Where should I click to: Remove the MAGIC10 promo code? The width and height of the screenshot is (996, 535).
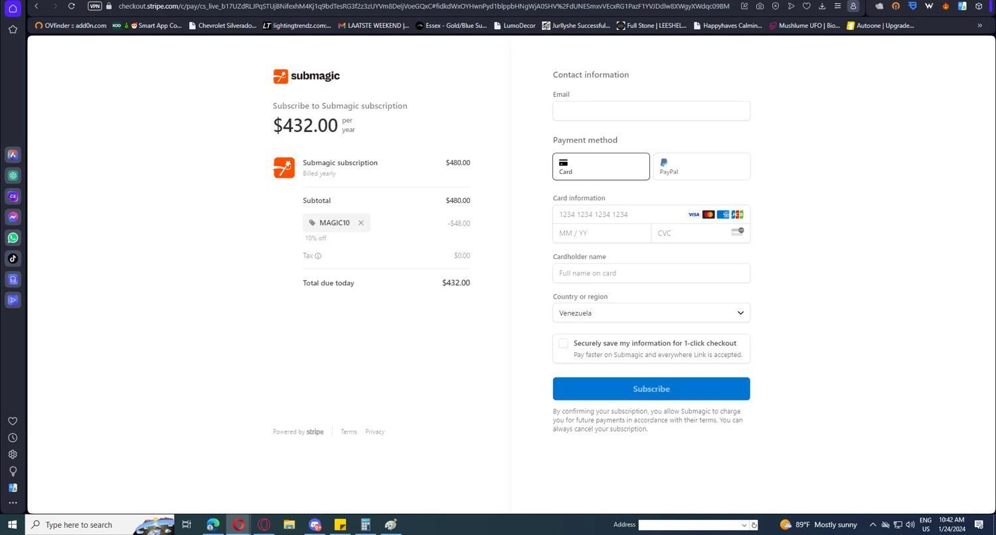pyautogui.click(x=361, y=223)
